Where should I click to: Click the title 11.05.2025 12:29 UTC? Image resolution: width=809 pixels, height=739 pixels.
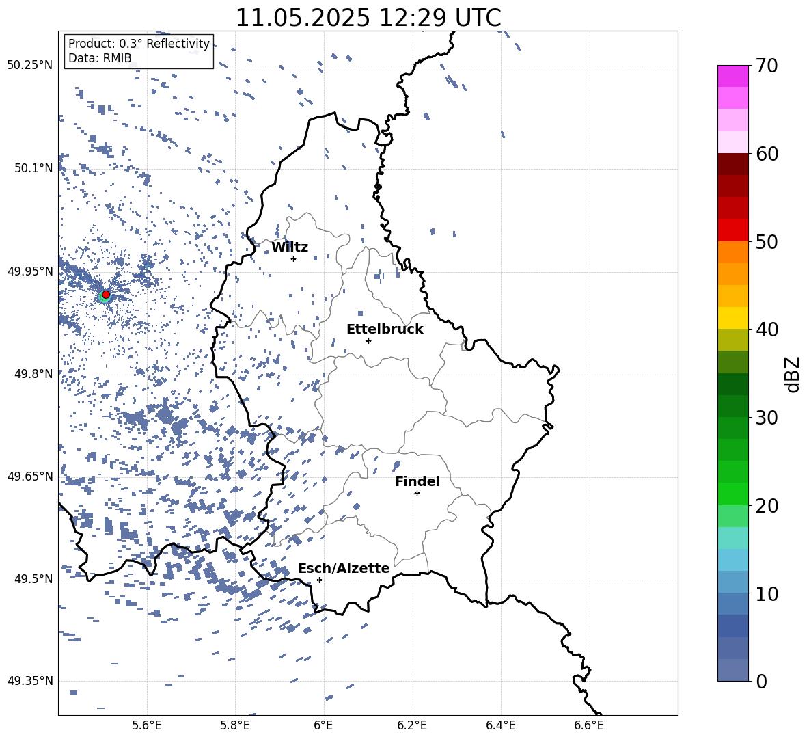point(368,18)
